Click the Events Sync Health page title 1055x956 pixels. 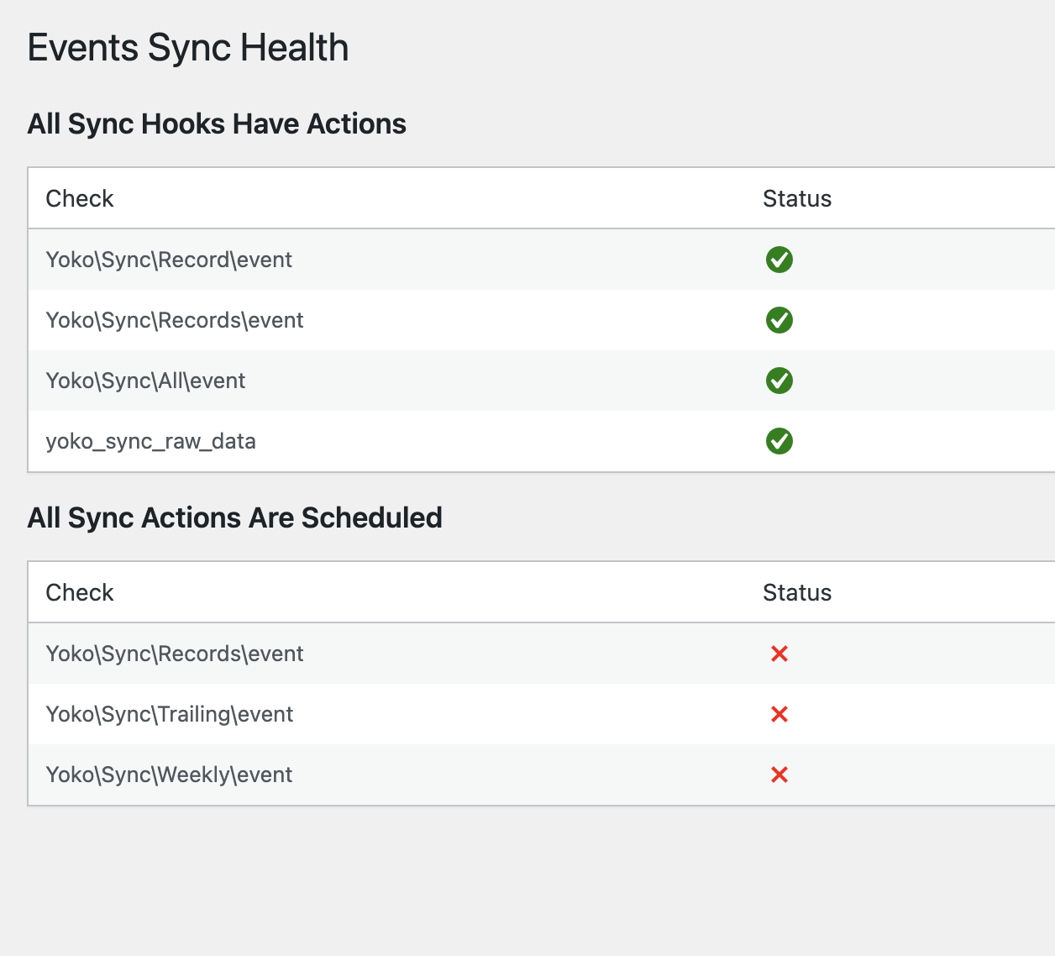pos(188,48)
